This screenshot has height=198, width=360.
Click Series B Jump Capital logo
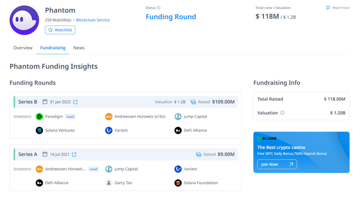coord(178,117)
